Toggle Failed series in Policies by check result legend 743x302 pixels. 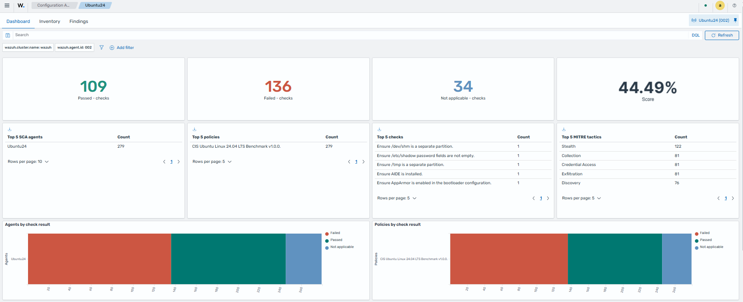pyautogui.click(x=702, y=233)
